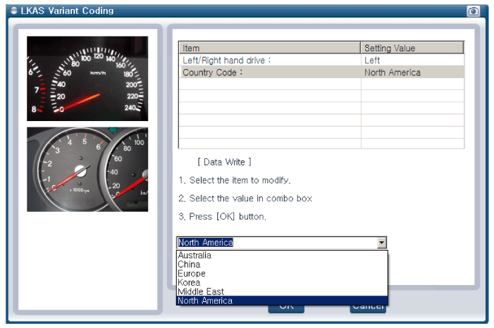Viewport: 494px width, 328px height.
Task: Pick highlighted North America list option
Action: [x=205, y=301]
